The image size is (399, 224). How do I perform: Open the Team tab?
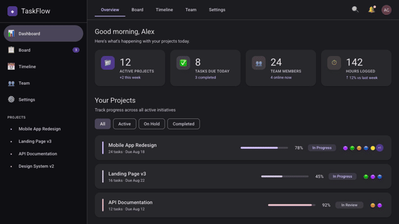[191, 10]
